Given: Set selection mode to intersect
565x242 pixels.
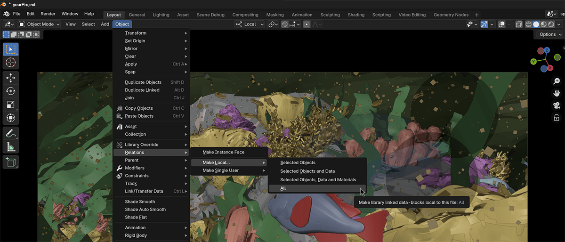Looking at the screenshot, I should (35, 34).
